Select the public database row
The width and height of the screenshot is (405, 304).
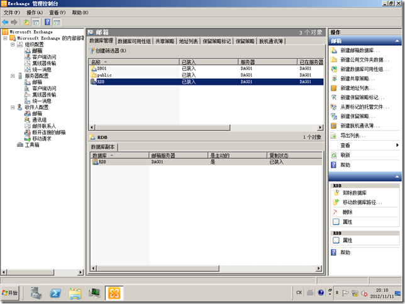[x=206, y=75]
